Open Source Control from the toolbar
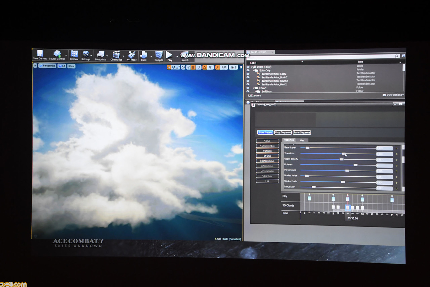 pyautogui.click(x=57, y=54)
